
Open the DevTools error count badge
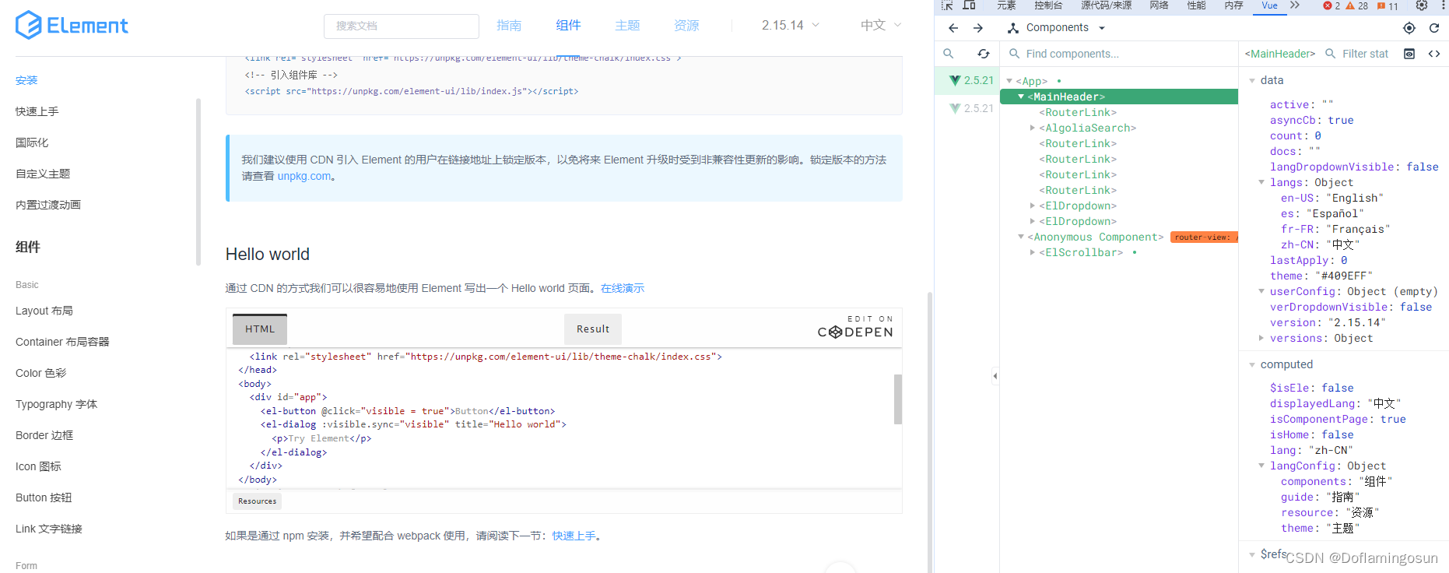coord(1331,5)
